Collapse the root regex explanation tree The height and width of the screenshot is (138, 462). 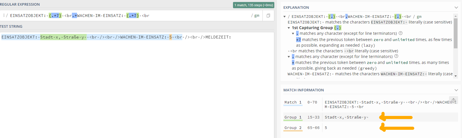click(x=285, y=17)
